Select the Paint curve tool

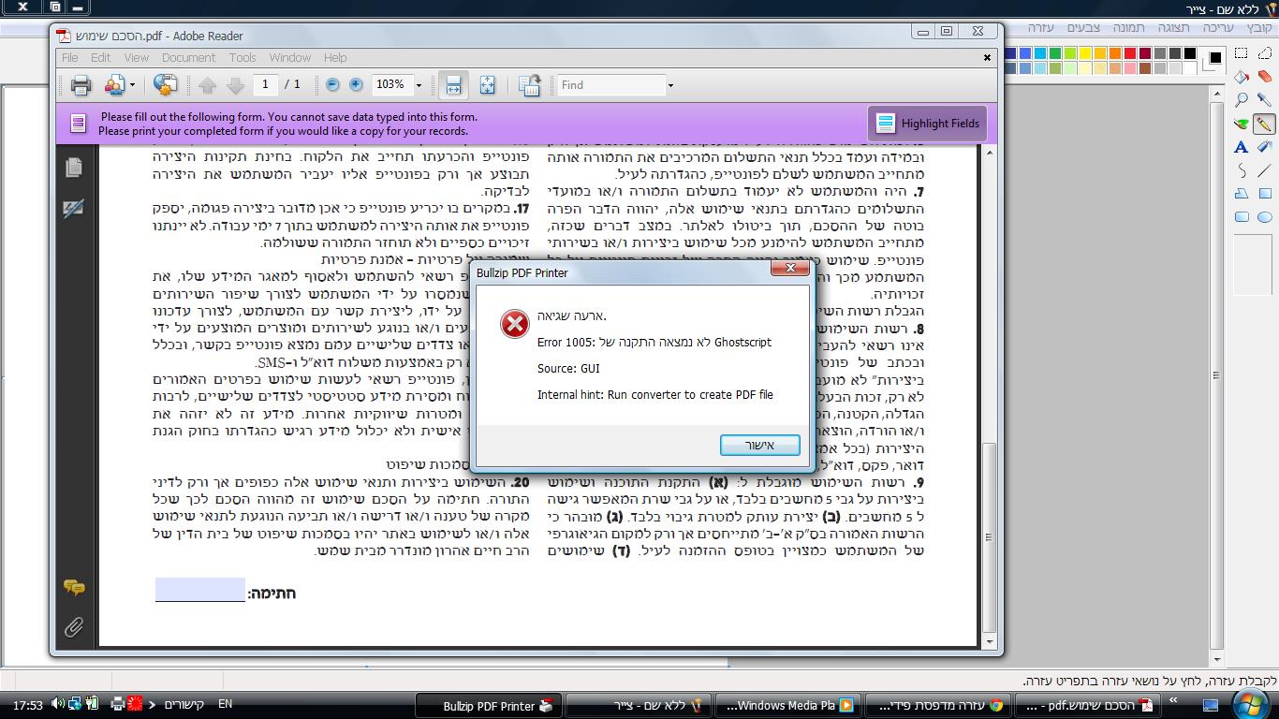click(1242, 170)
